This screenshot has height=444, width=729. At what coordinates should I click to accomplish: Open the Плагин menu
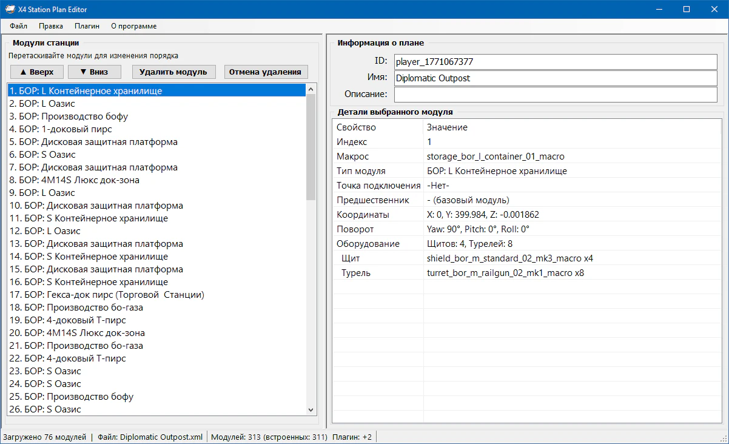click(87, 26)
